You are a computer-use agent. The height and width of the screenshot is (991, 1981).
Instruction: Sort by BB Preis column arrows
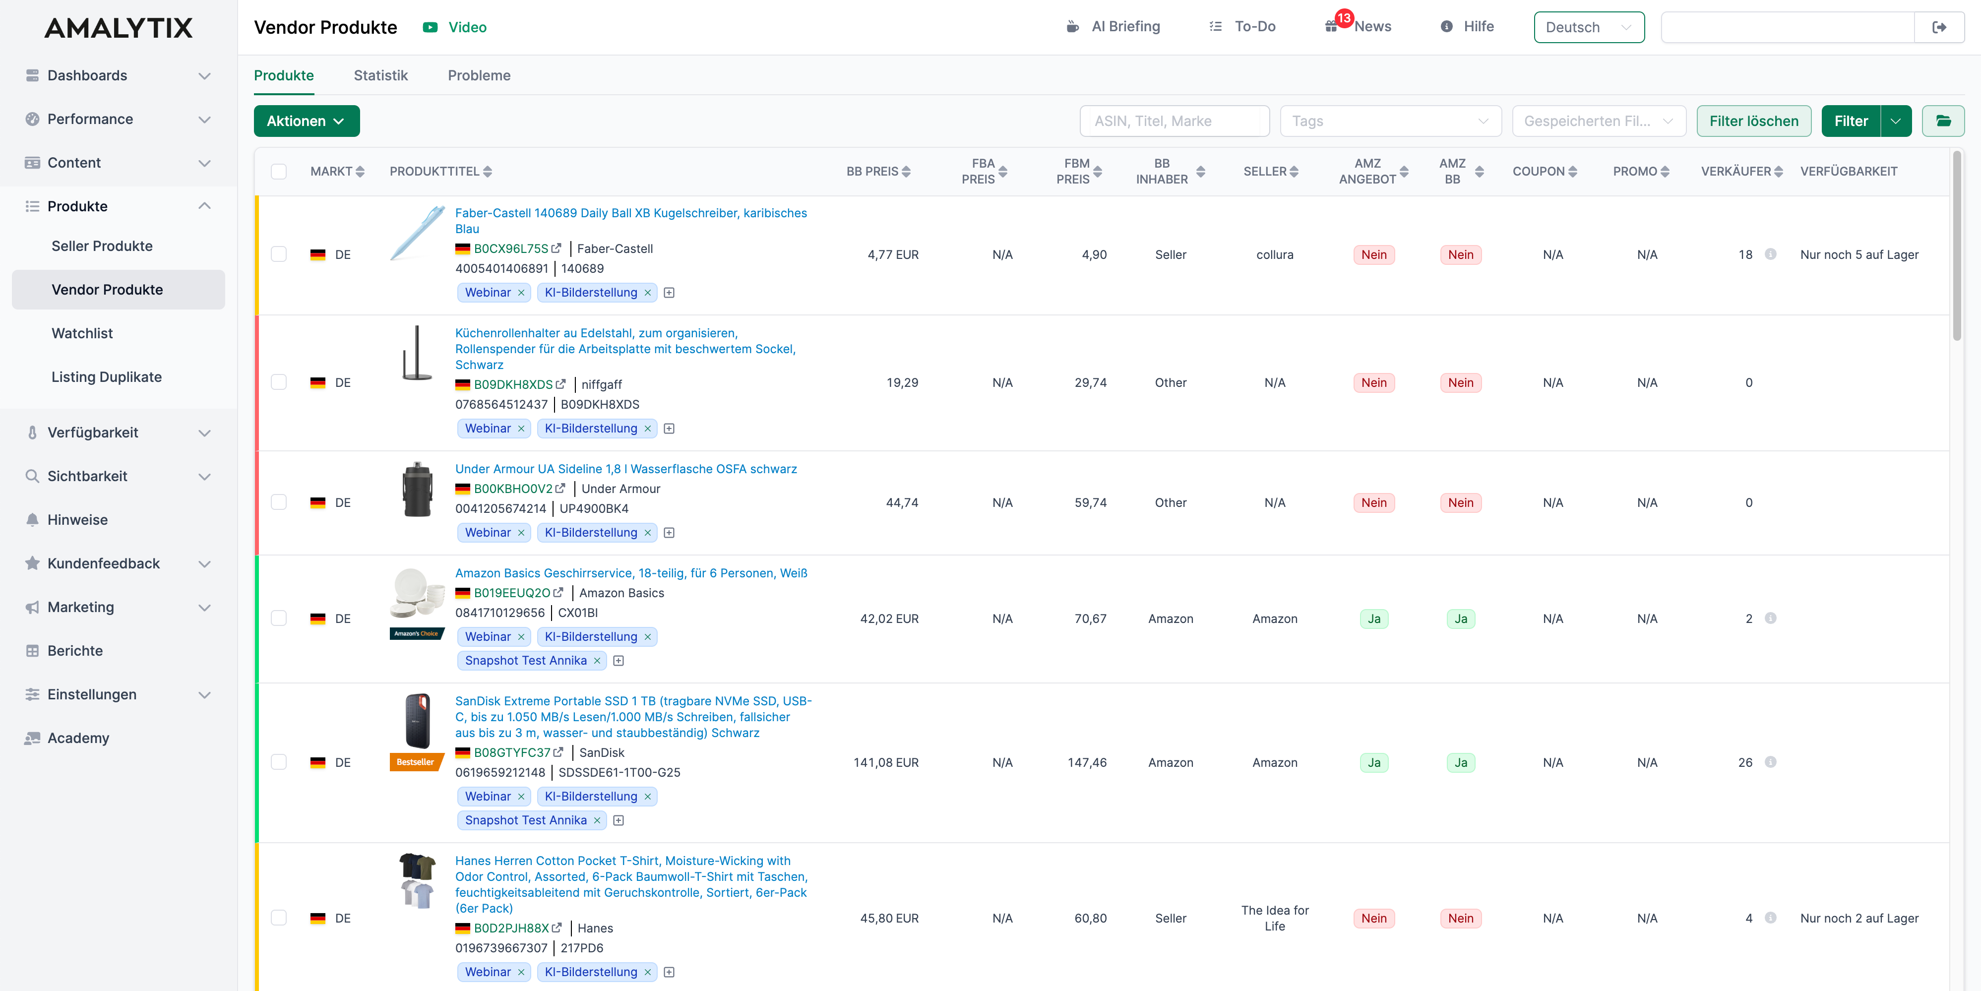tap(906, 172)
